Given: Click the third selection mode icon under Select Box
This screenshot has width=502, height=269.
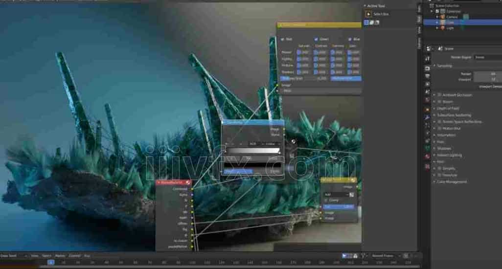Looking at the screenshot, I should click(377, 22).
